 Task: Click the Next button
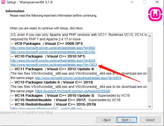click(127, 120)
